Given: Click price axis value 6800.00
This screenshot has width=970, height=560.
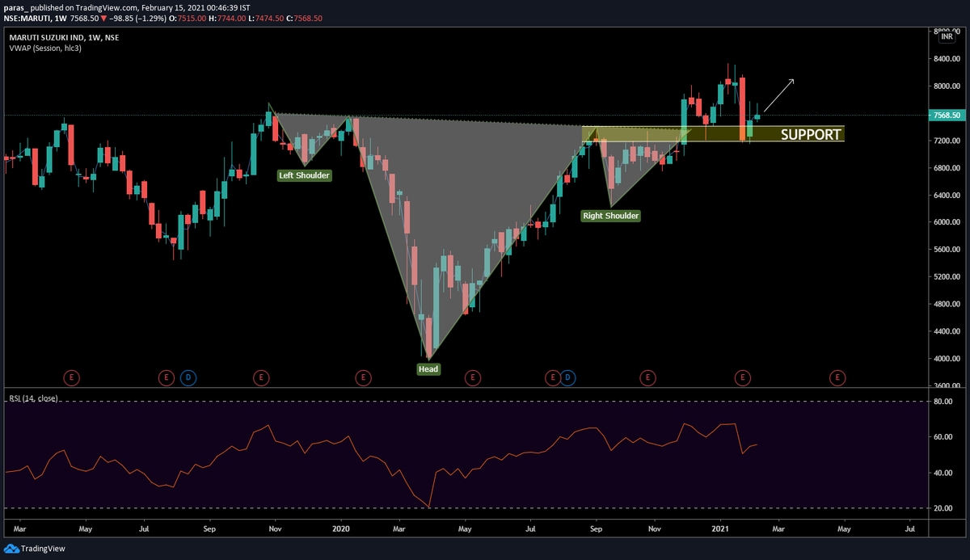Looking at the screenshot, I should [x=945, y=168].
